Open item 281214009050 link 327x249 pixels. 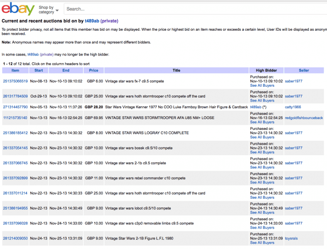15,239
